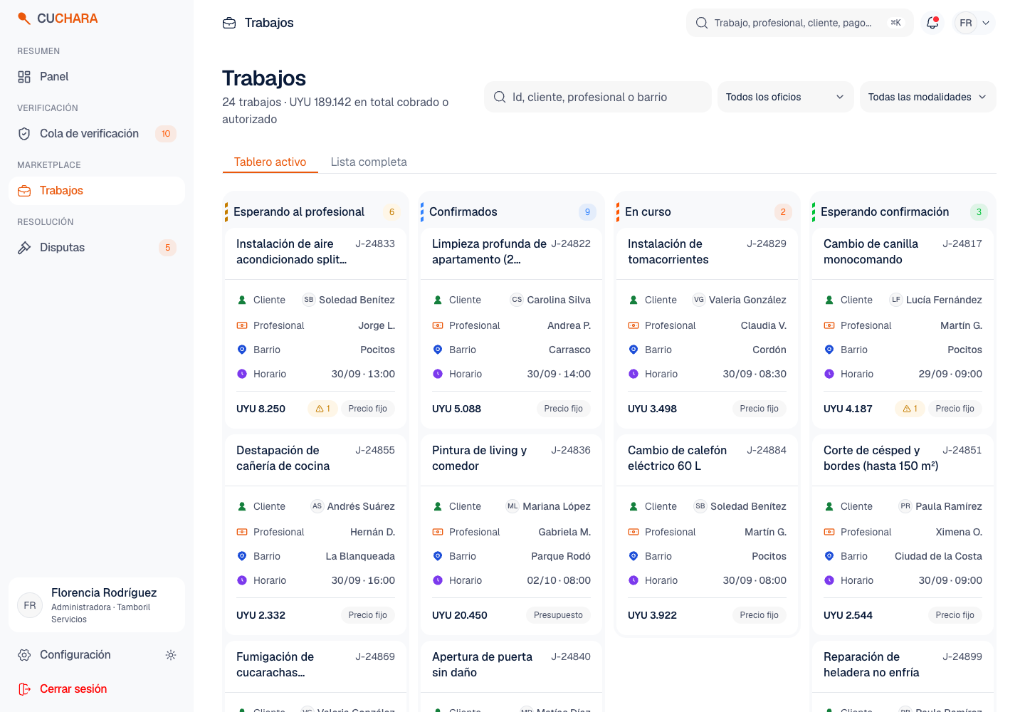This screenshot has height=712, width=1025.
Task: Open Configuración settings
Action: point(75,655)
